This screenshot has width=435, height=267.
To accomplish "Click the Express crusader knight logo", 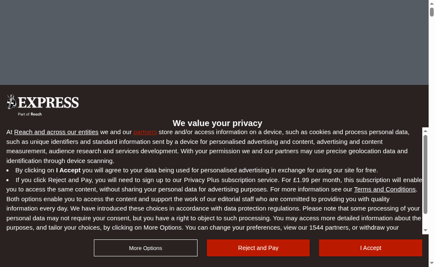I will point(11,102).
